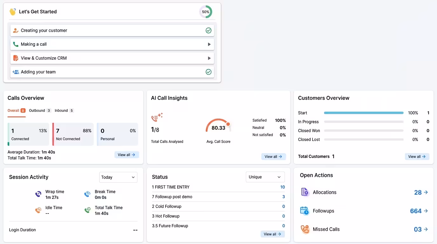437x244 pixels.
Task: Click the Allocations document icon
Action: click(305, 192)
